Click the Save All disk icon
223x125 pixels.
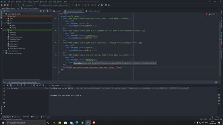[x=5, y=5]
